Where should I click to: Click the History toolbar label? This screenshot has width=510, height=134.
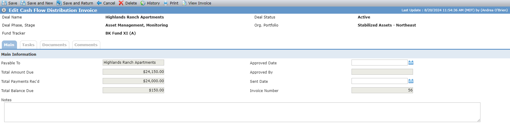[153, 3]
